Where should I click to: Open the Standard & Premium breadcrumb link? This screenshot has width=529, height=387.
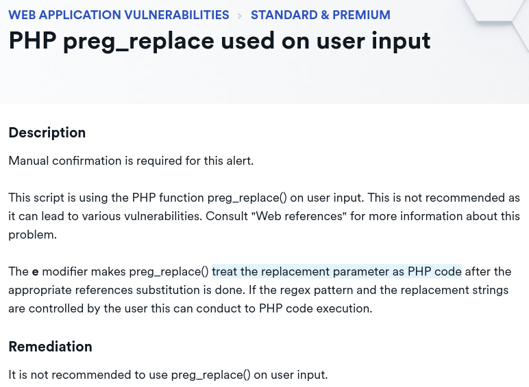321,15
